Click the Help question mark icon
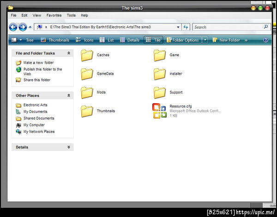The height and width of the screenshot is (217, 277). tap(266, 40)
